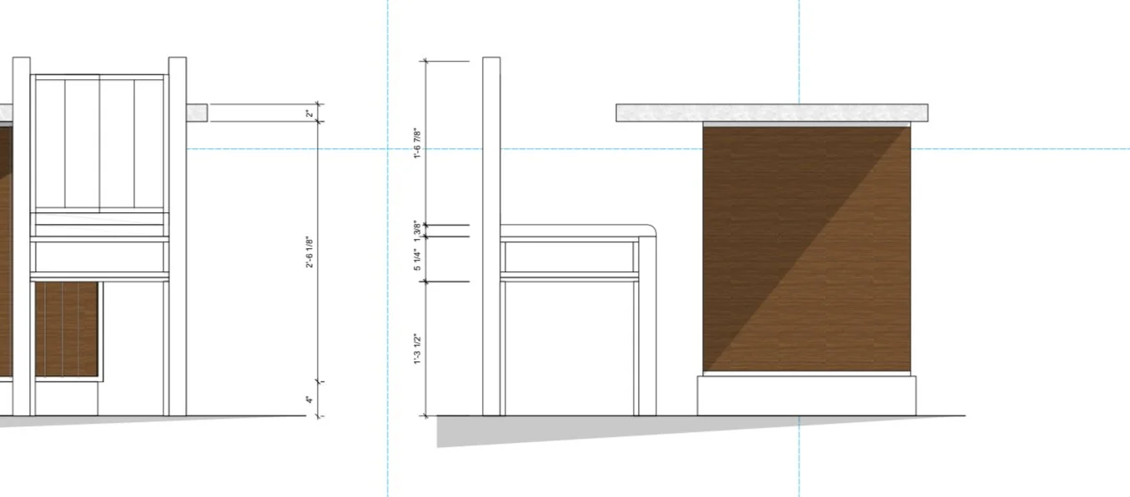Click the 2'-6 1/8" dimension label

[309, 251]
